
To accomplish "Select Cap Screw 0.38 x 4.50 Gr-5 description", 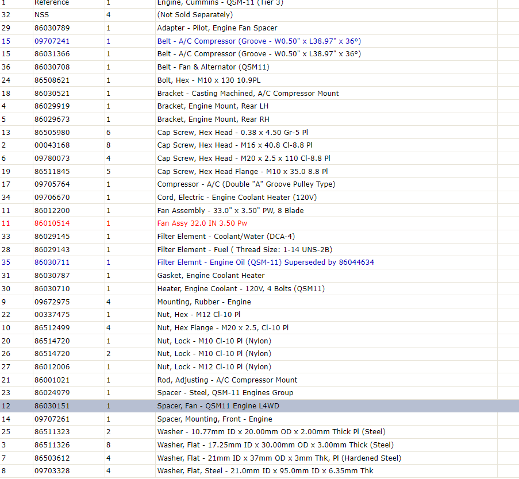I will point(232,133).
